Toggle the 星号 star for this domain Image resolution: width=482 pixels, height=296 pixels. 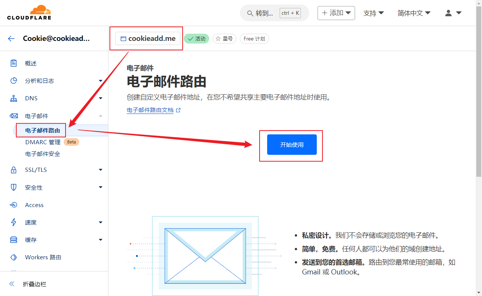[x=224, y=39]
